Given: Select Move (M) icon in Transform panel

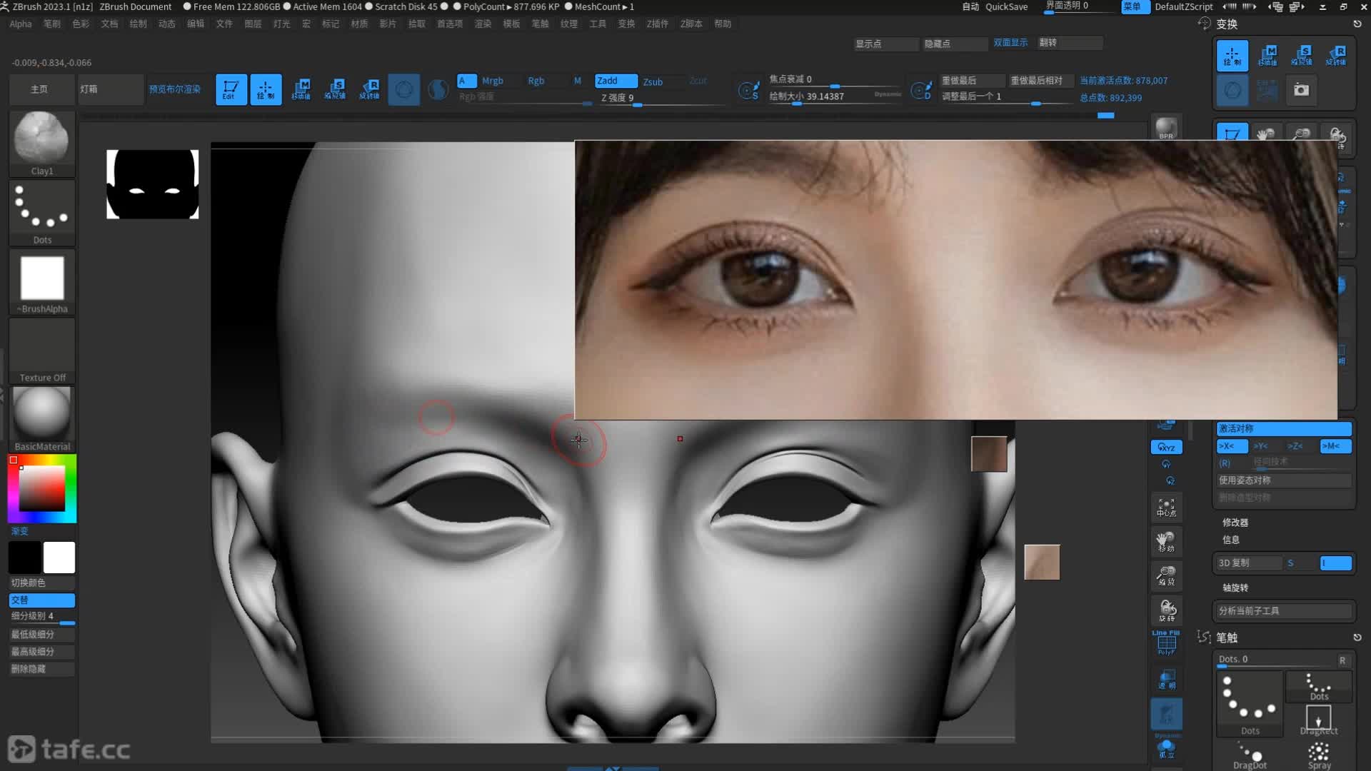Looking at the screenshot, I should [x=1268, y=56].
